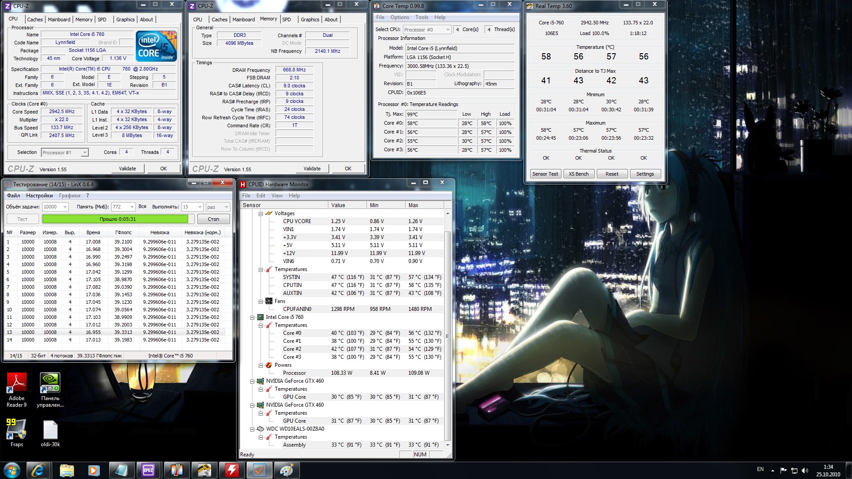Switch to LinX checkmark taskbar button
The image size is (852, 479).
259,470
